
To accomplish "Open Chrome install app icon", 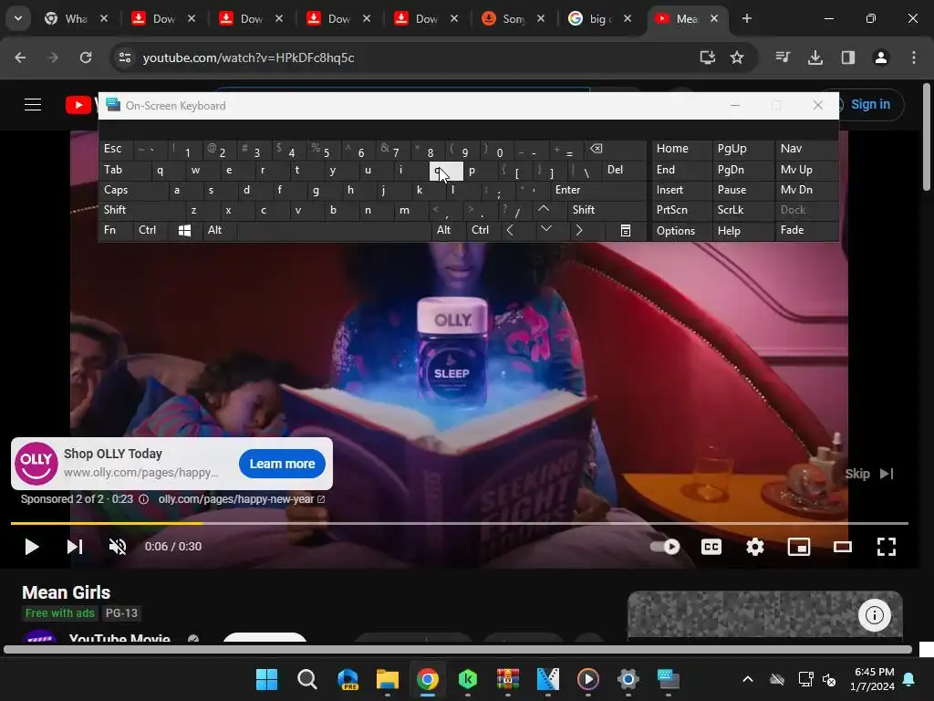I will pyautogui.click(x=707, y=58).
